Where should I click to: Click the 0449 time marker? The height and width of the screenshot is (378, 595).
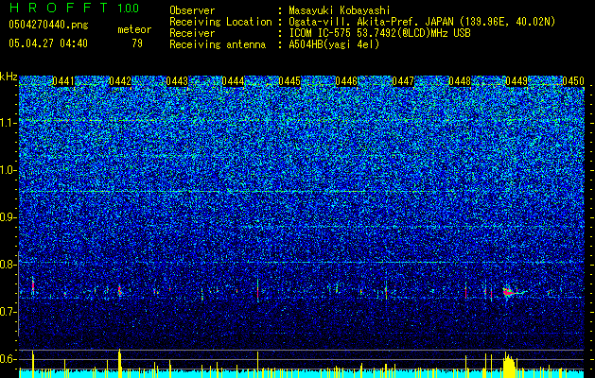[516, 81]
